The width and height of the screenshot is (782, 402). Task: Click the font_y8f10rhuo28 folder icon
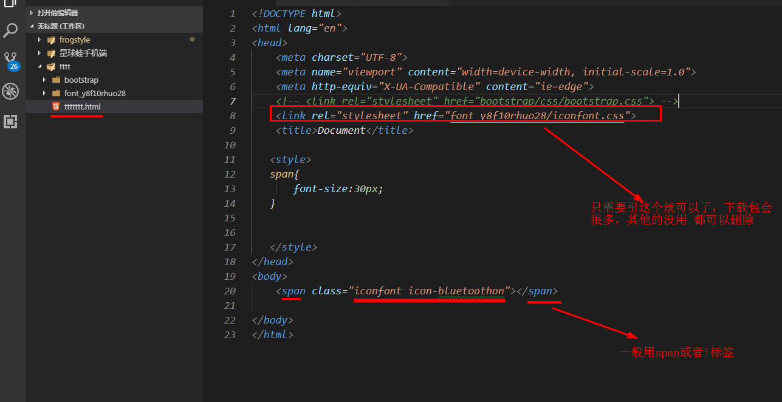coord(56,94)
